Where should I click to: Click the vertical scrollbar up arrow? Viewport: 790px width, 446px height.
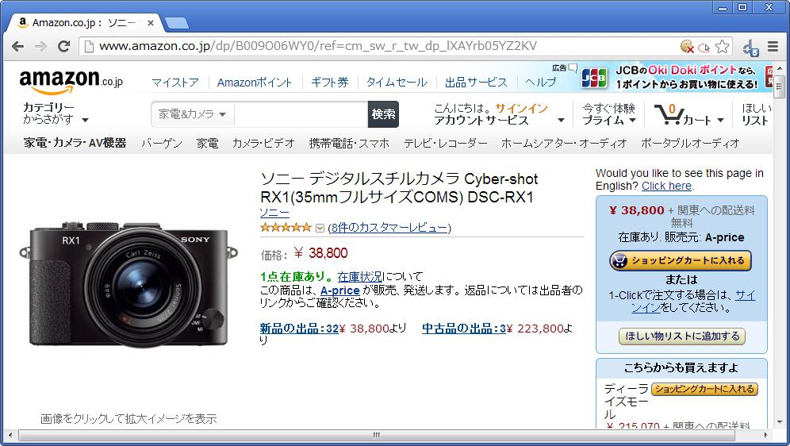[779, 68]
